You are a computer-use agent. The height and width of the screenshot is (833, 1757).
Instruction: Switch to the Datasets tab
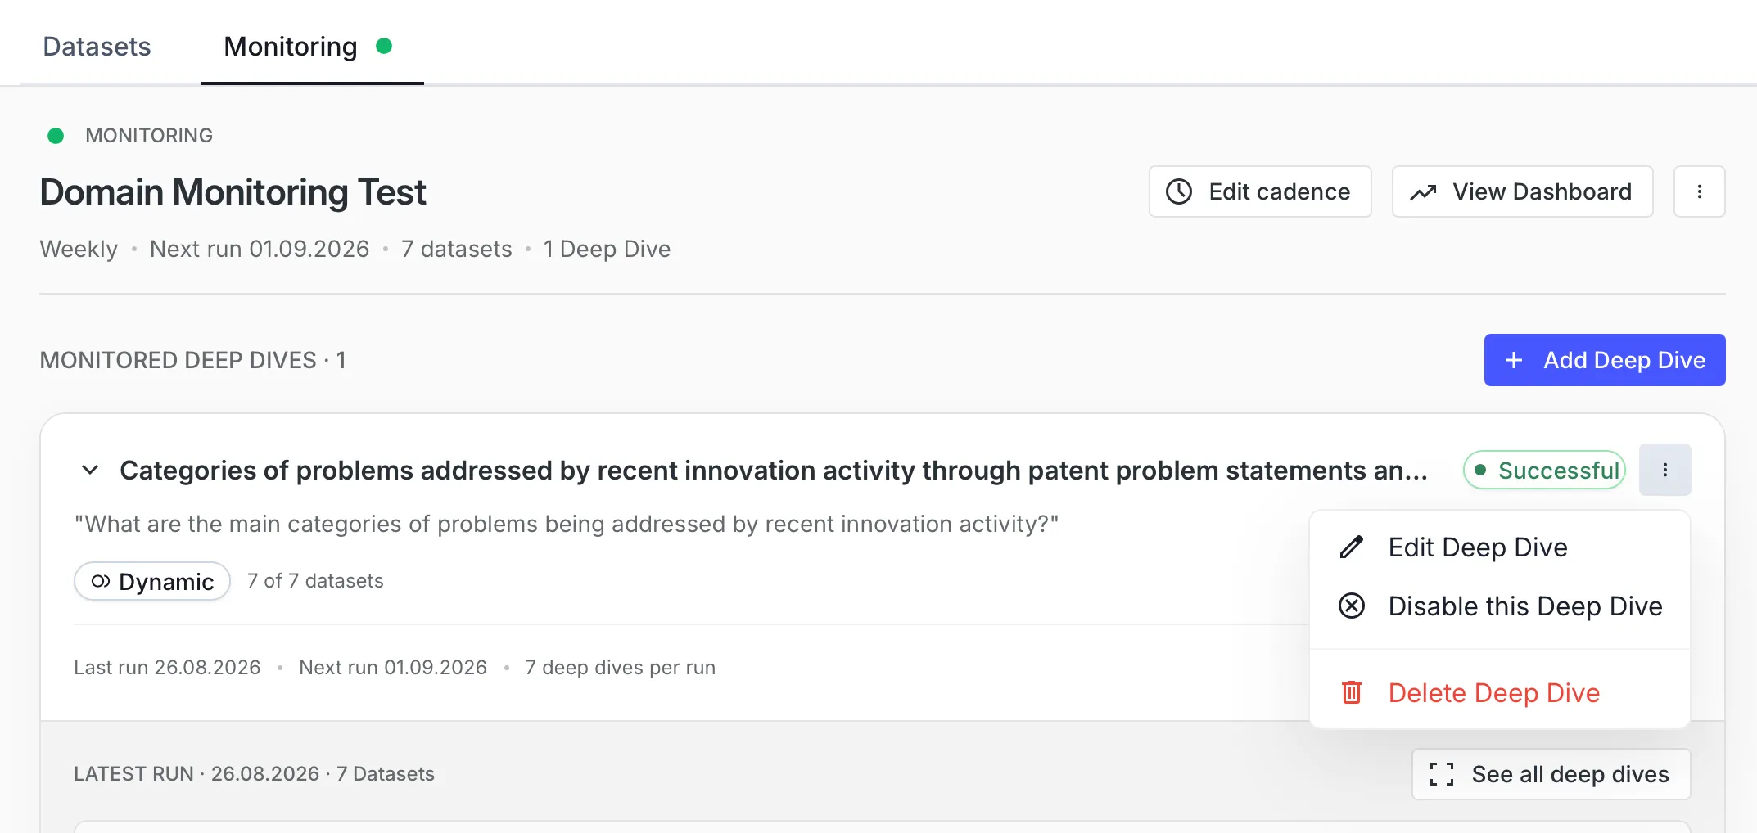tap(97, 47)
